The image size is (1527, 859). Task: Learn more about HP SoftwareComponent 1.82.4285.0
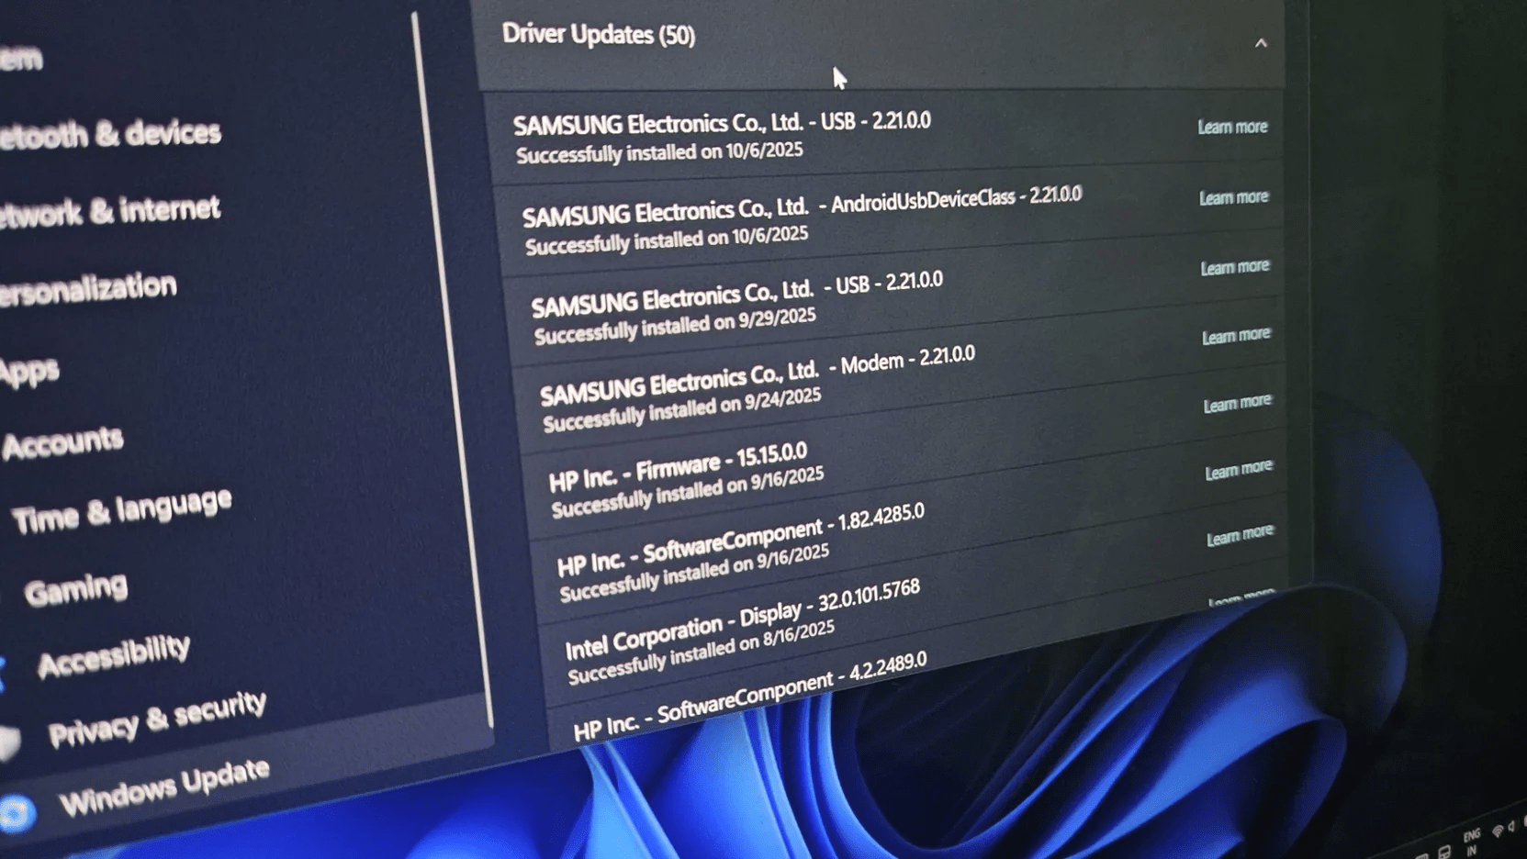[x=1239, y=470]
